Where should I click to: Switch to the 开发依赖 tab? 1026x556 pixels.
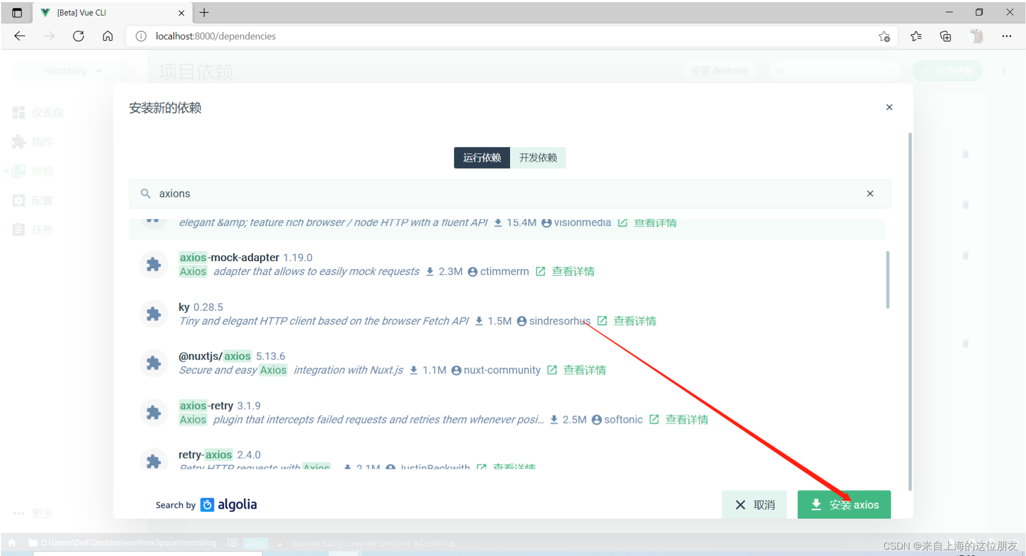[538, 158]
